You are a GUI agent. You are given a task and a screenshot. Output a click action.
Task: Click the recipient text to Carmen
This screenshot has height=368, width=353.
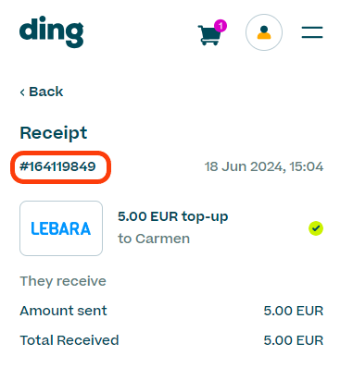[154, 239]
